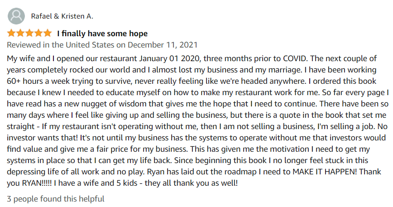Click the '3 people found this helpful' text
Viewport: 393px width, 207px height.
[55, 199]
